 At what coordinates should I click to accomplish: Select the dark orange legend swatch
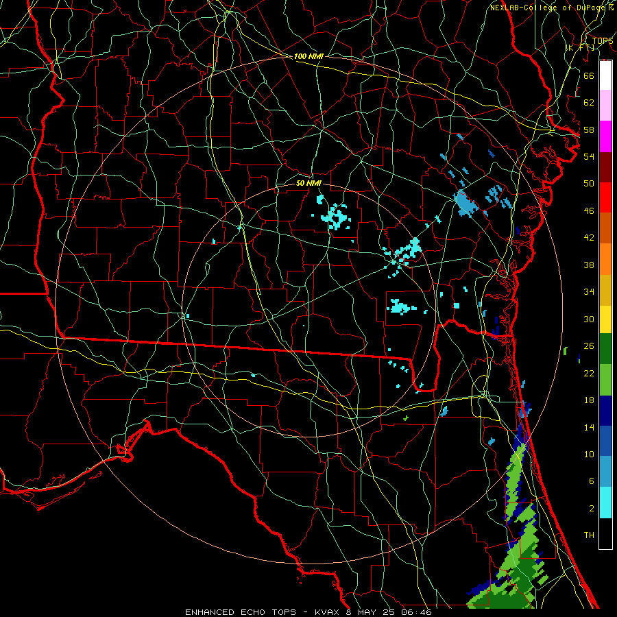click(605, 228)
